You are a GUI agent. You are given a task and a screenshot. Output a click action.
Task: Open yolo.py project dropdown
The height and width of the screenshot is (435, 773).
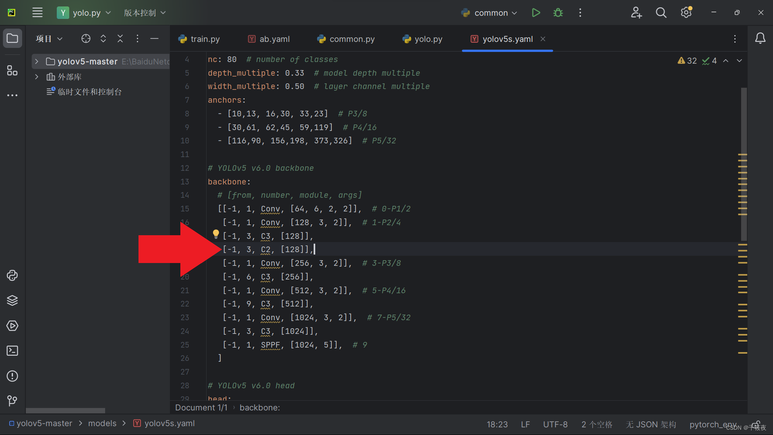[x=84, y=13]
